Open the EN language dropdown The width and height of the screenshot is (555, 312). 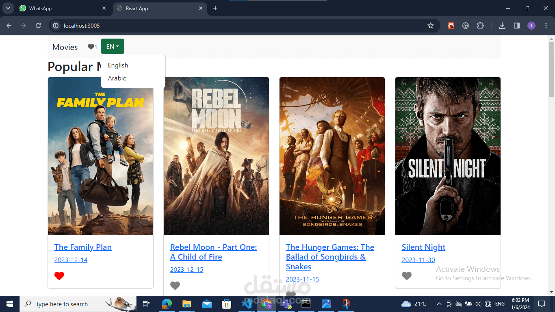coord(113,46)
